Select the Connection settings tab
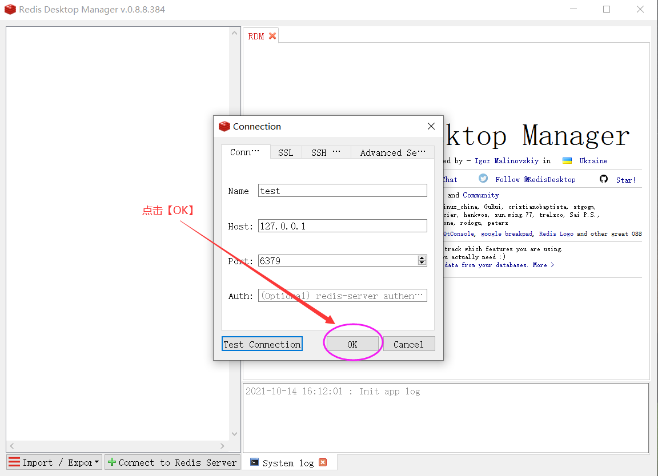Viewport: 658px width, 476px height. click(246, 152)
